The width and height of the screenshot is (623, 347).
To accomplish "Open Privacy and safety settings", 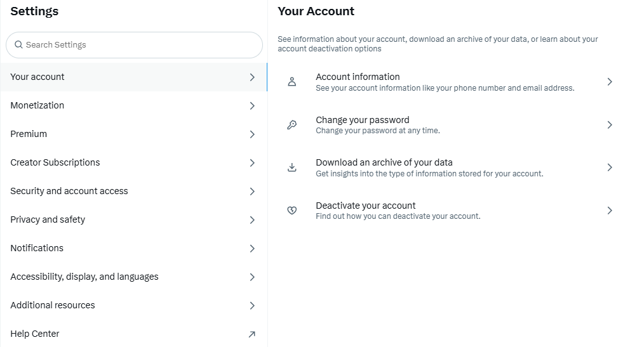I will coord(48,219).
